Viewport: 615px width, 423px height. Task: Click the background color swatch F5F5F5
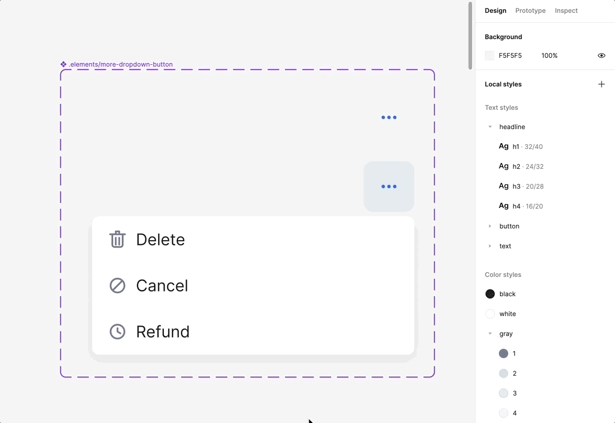490,56
